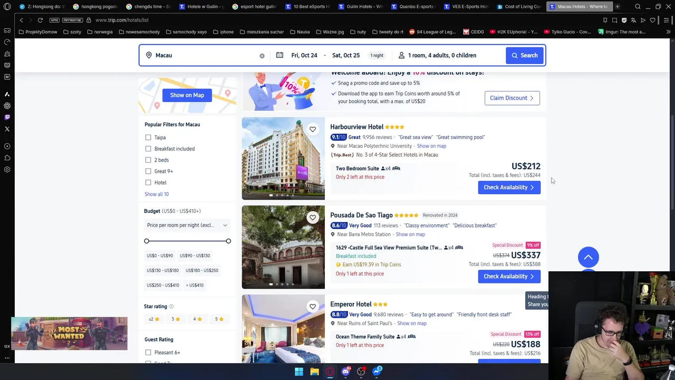Open Opera sidebar settings gear
The width and height of the screenshot is (675, 380).
click(x=7, y=169)
